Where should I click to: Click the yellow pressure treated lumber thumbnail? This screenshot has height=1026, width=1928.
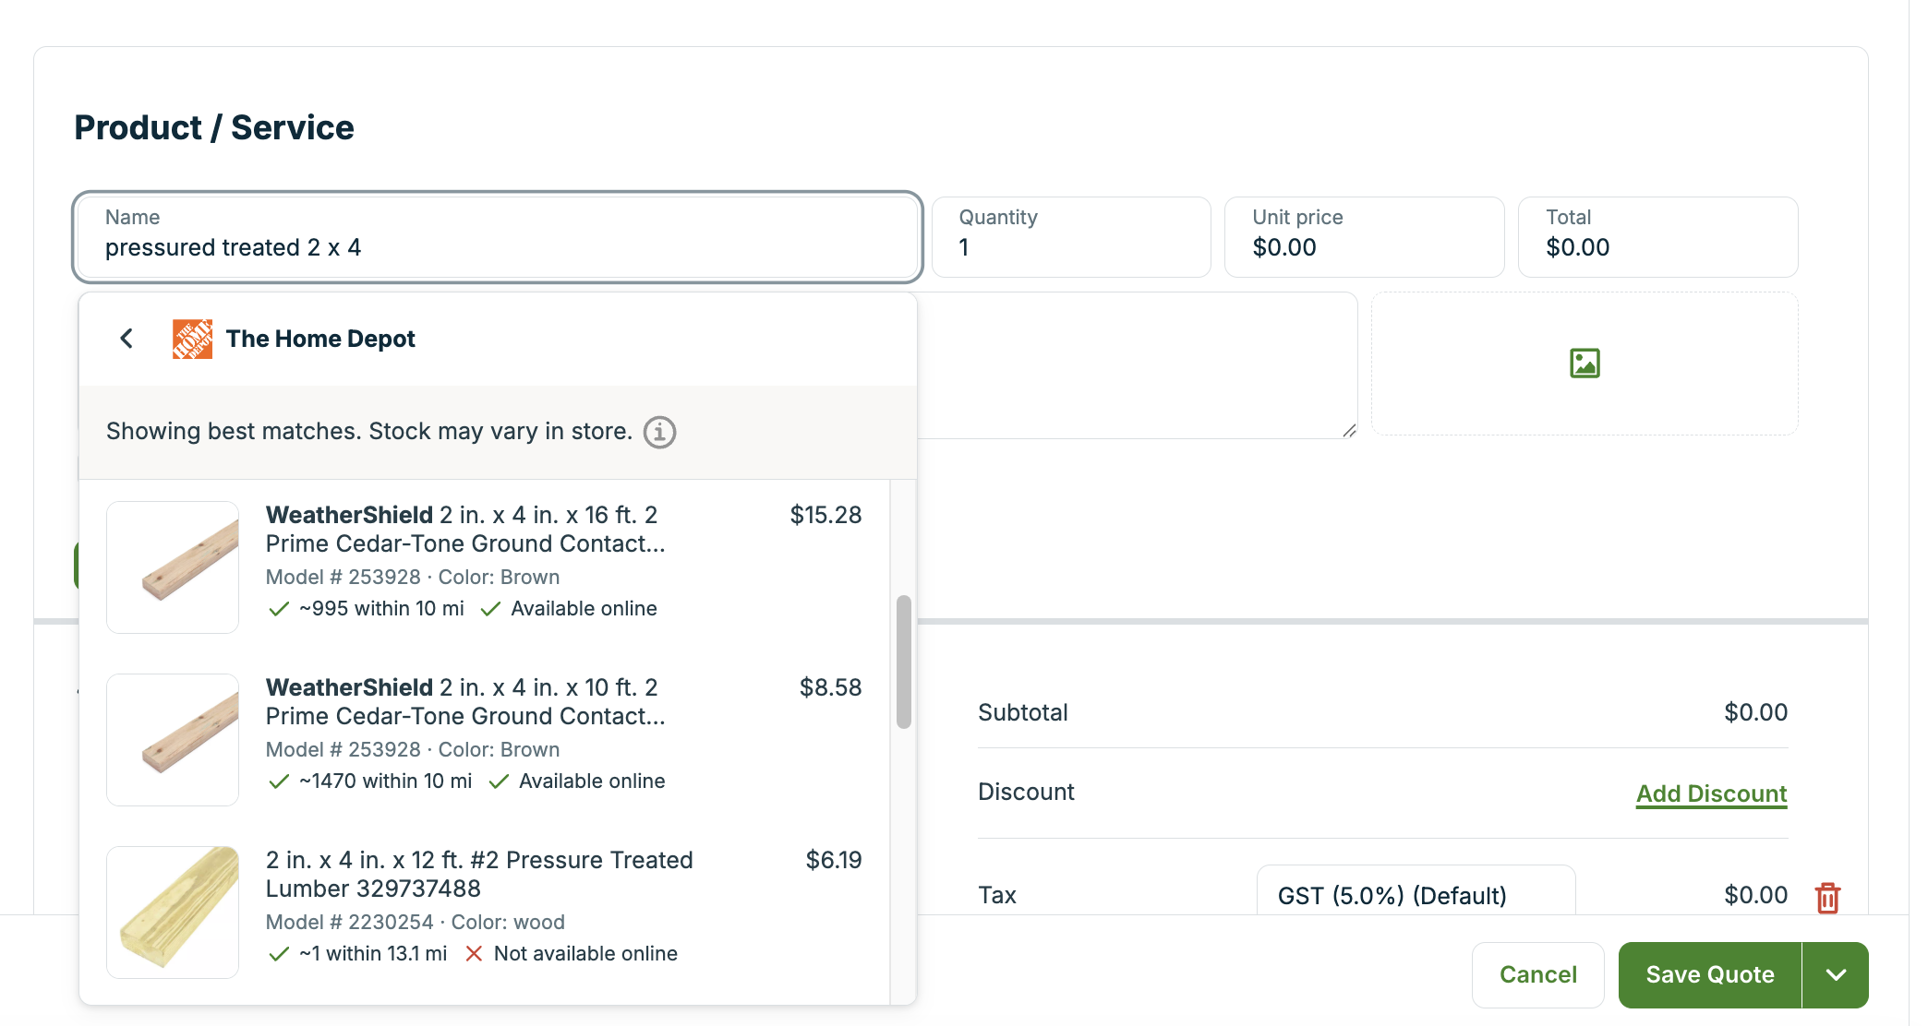[173, 913]
